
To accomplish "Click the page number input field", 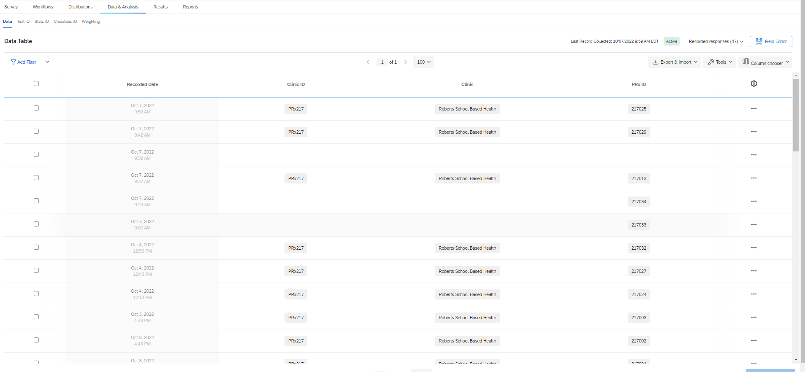I will click(382, 62).
